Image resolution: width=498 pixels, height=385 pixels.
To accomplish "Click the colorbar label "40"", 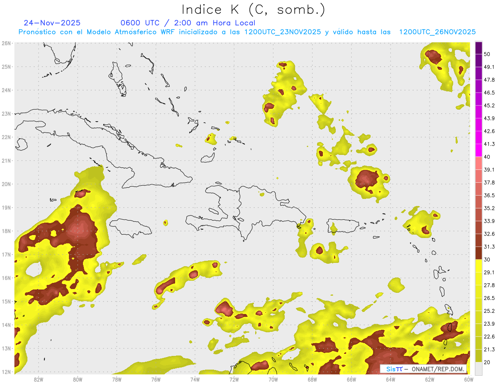I will [487, 157].
